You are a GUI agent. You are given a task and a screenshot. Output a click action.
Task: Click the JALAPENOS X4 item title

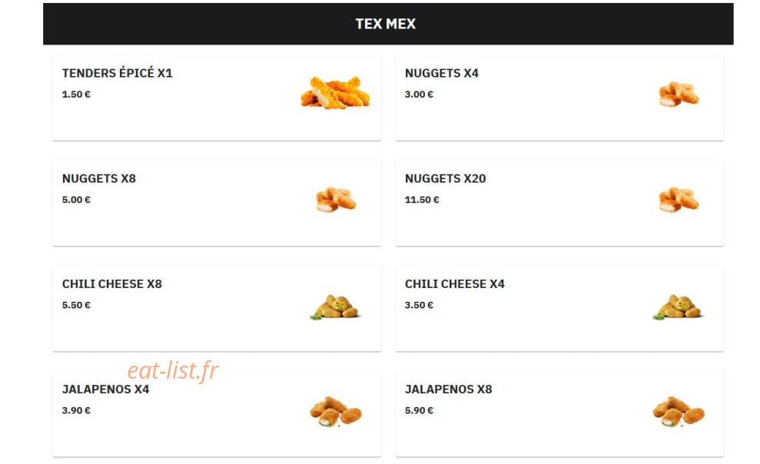pyautogui.click(x=106, y=389)
